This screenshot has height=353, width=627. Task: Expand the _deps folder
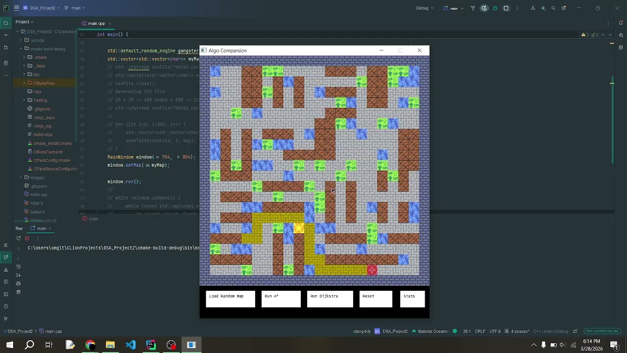tap(24, 66)
